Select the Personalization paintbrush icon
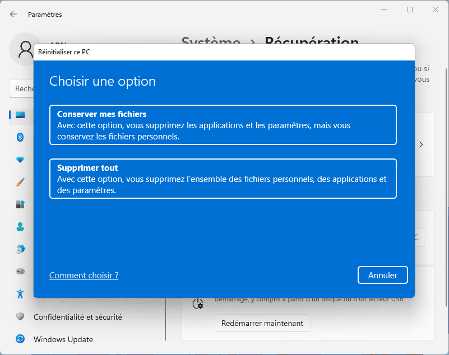 click(x=20, y=182)
